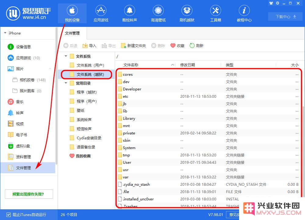Open 虚拟U盘 virtual USB drive
Image resolution: width=305 pixels, height=220 pixels.
28,146
